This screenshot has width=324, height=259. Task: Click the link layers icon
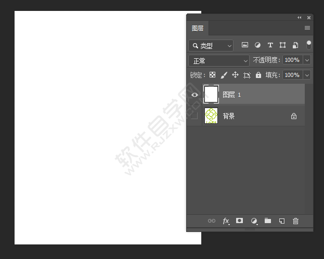212,221
